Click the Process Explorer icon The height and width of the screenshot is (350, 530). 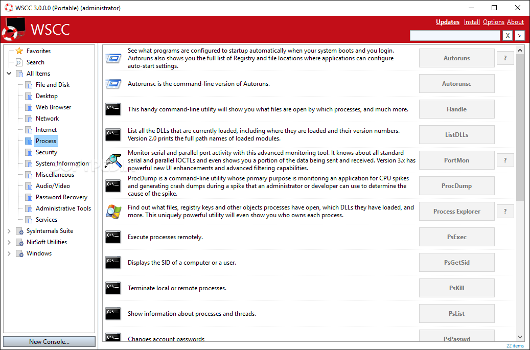pyautogui.click(x=113, y=211)
